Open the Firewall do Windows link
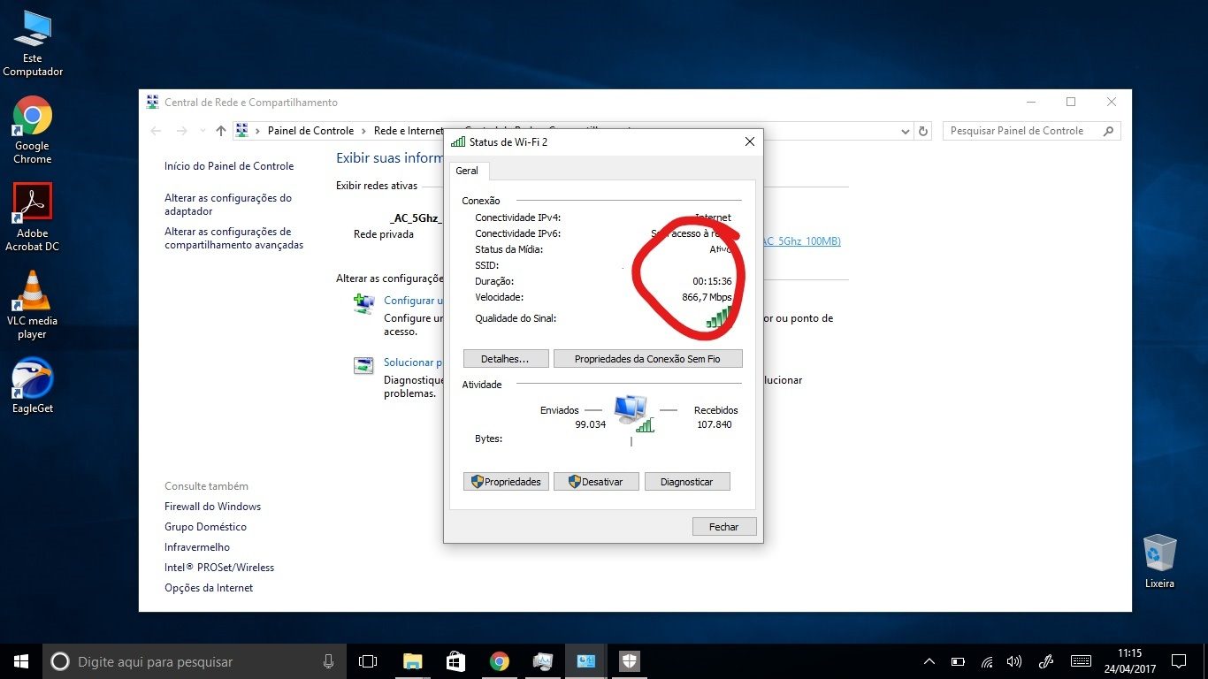The width and height of the screenshot is (1208, 679). coord(213,507)
